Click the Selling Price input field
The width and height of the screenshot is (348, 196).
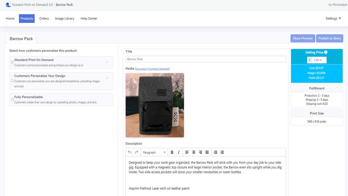(319, 60)
